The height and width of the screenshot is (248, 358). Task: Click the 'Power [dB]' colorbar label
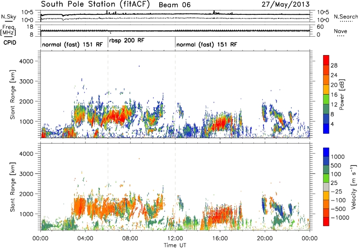pyautogui.click(x=341, y=94)
